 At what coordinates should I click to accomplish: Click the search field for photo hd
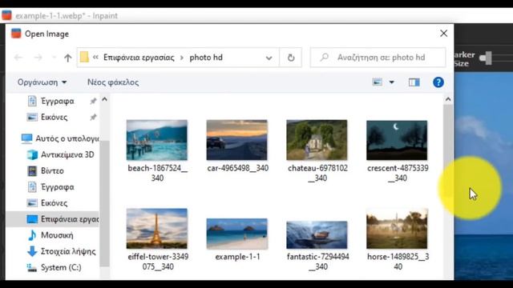tap(378, 58)
